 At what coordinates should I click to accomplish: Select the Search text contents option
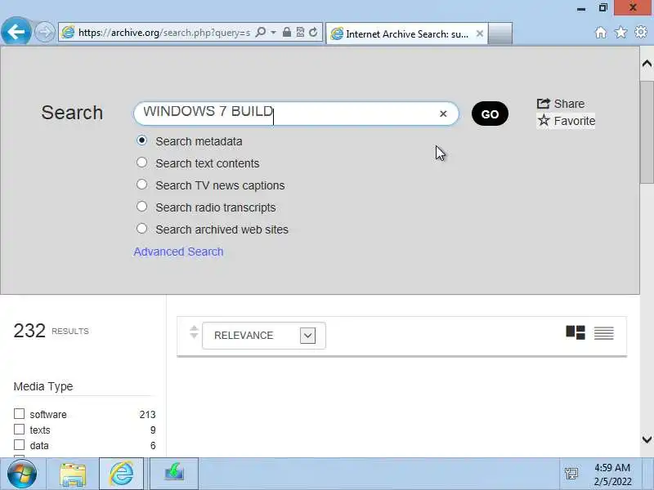[141, 163]
